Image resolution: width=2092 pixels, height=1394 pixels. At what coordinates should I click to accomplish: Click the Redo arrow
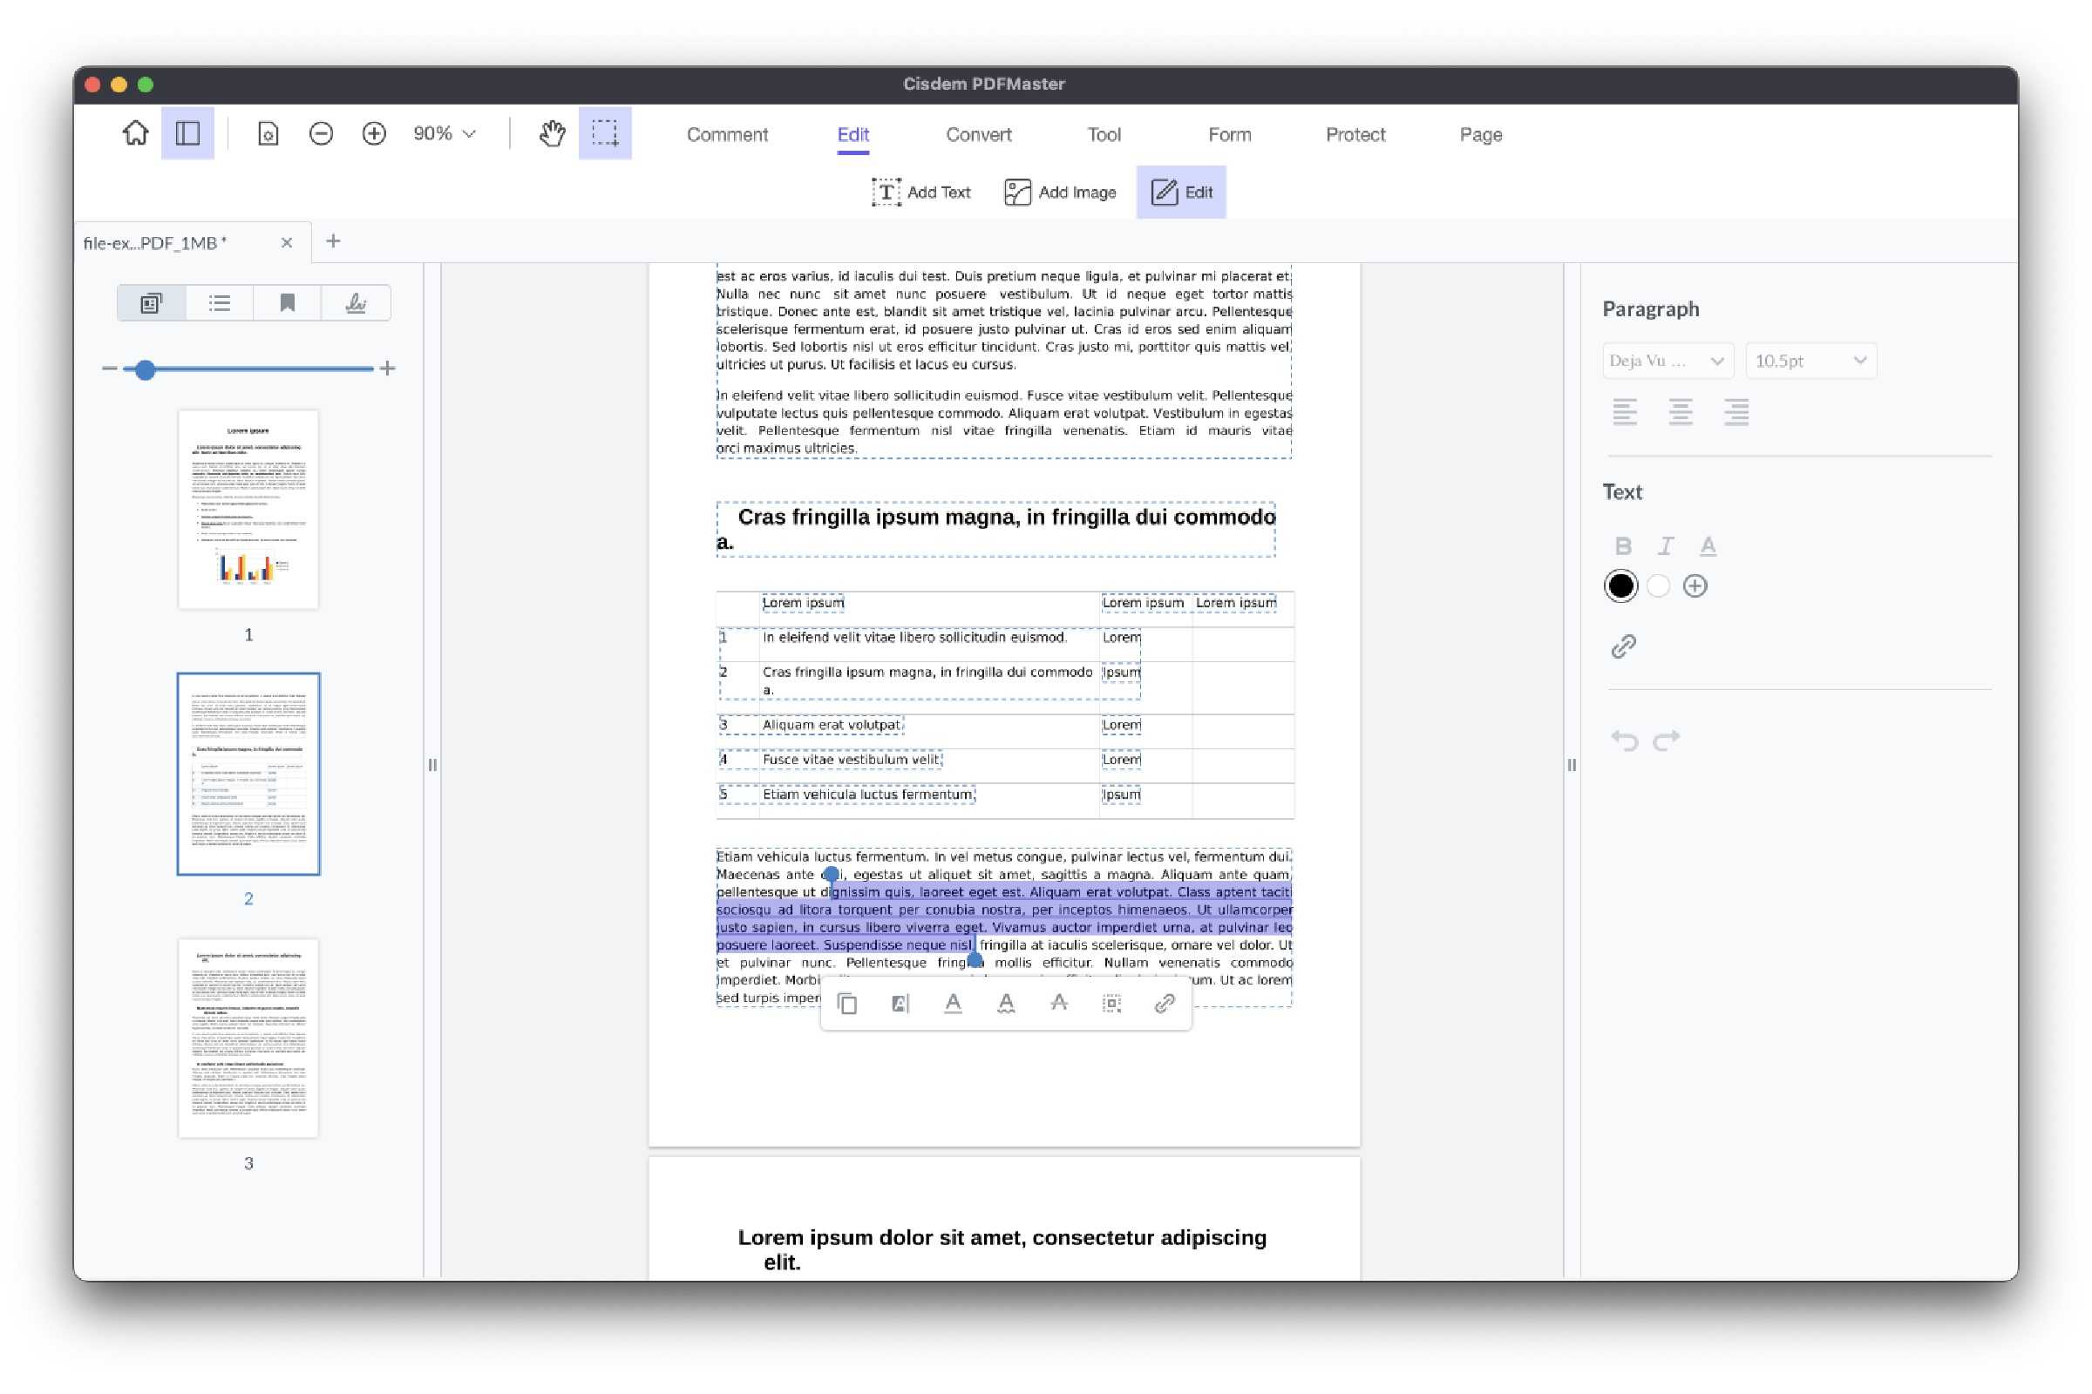tap(1666, 740)
